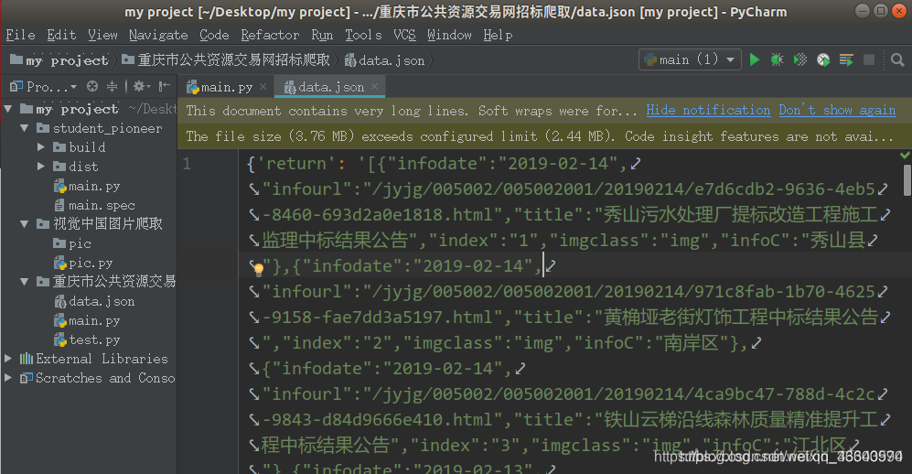Close the main.py tab

(263, 86)
